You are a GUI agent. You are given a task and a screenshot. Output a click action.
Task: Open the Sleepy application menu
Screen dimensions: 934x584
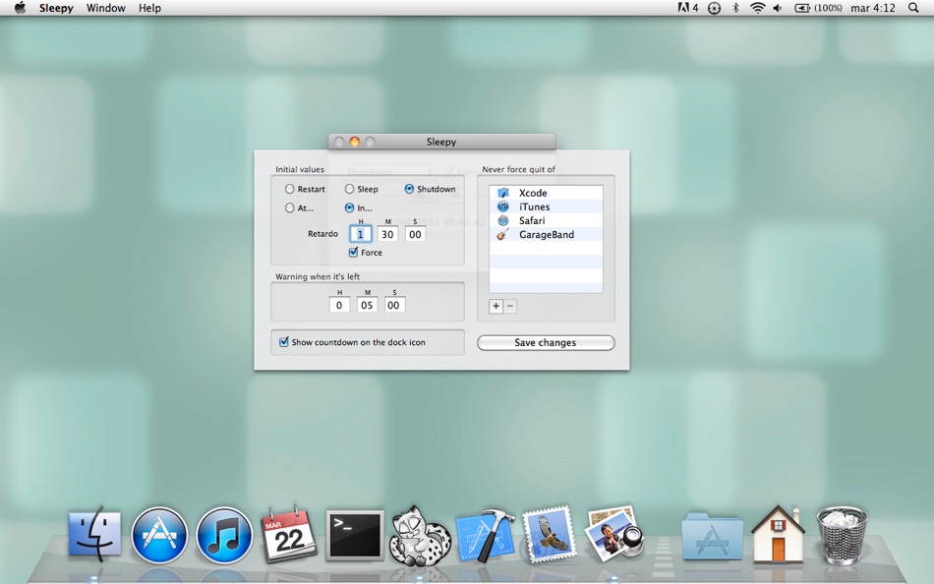(56, 8)
